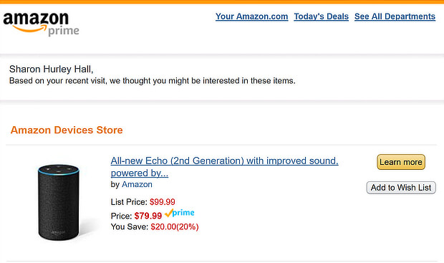The width and height of the screenshot is (444, 263).
Task: Click the gray 'prime' word in the logo
Action: click(64, 31)
